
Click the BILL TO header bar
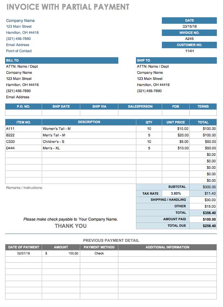click(x=62, y=60)
